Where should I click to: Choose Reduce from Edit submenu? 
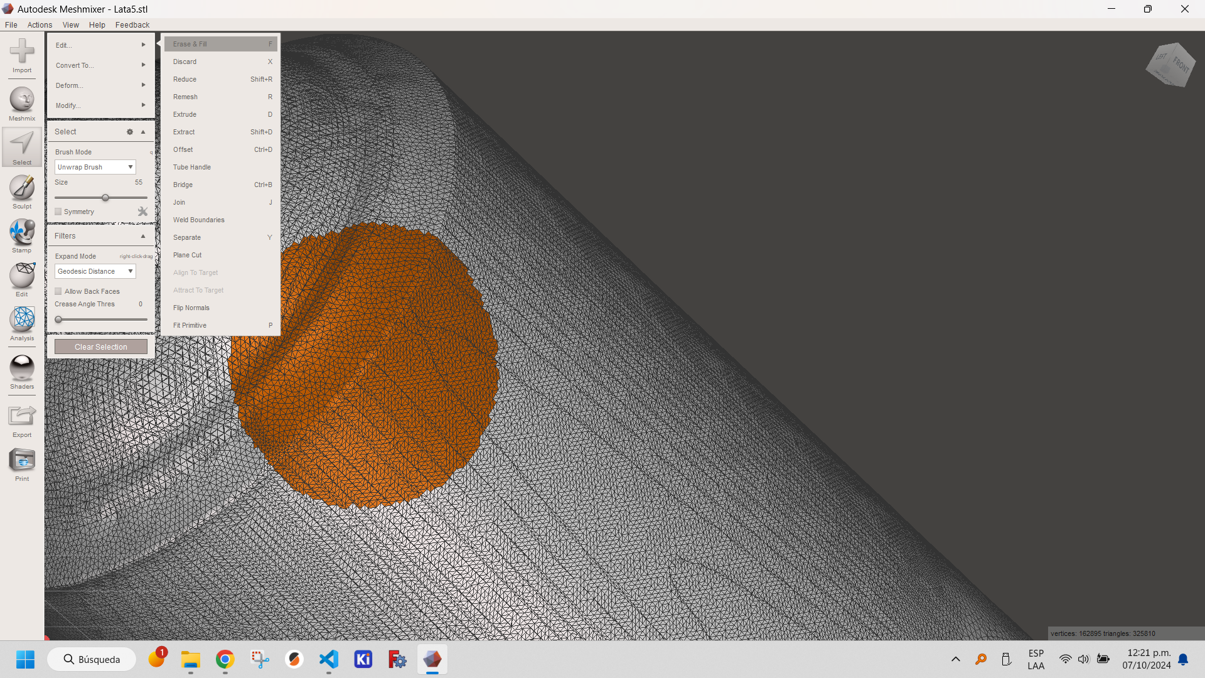(x=221, y=79)
